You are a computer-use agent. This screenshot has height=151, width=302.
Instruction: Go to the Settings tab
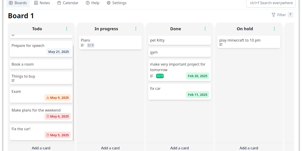(x=116, y=3)
